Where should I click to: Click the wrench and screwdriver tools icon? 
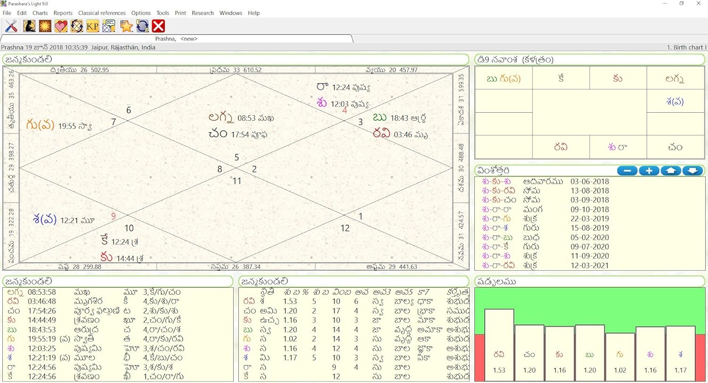coord(11,26)
